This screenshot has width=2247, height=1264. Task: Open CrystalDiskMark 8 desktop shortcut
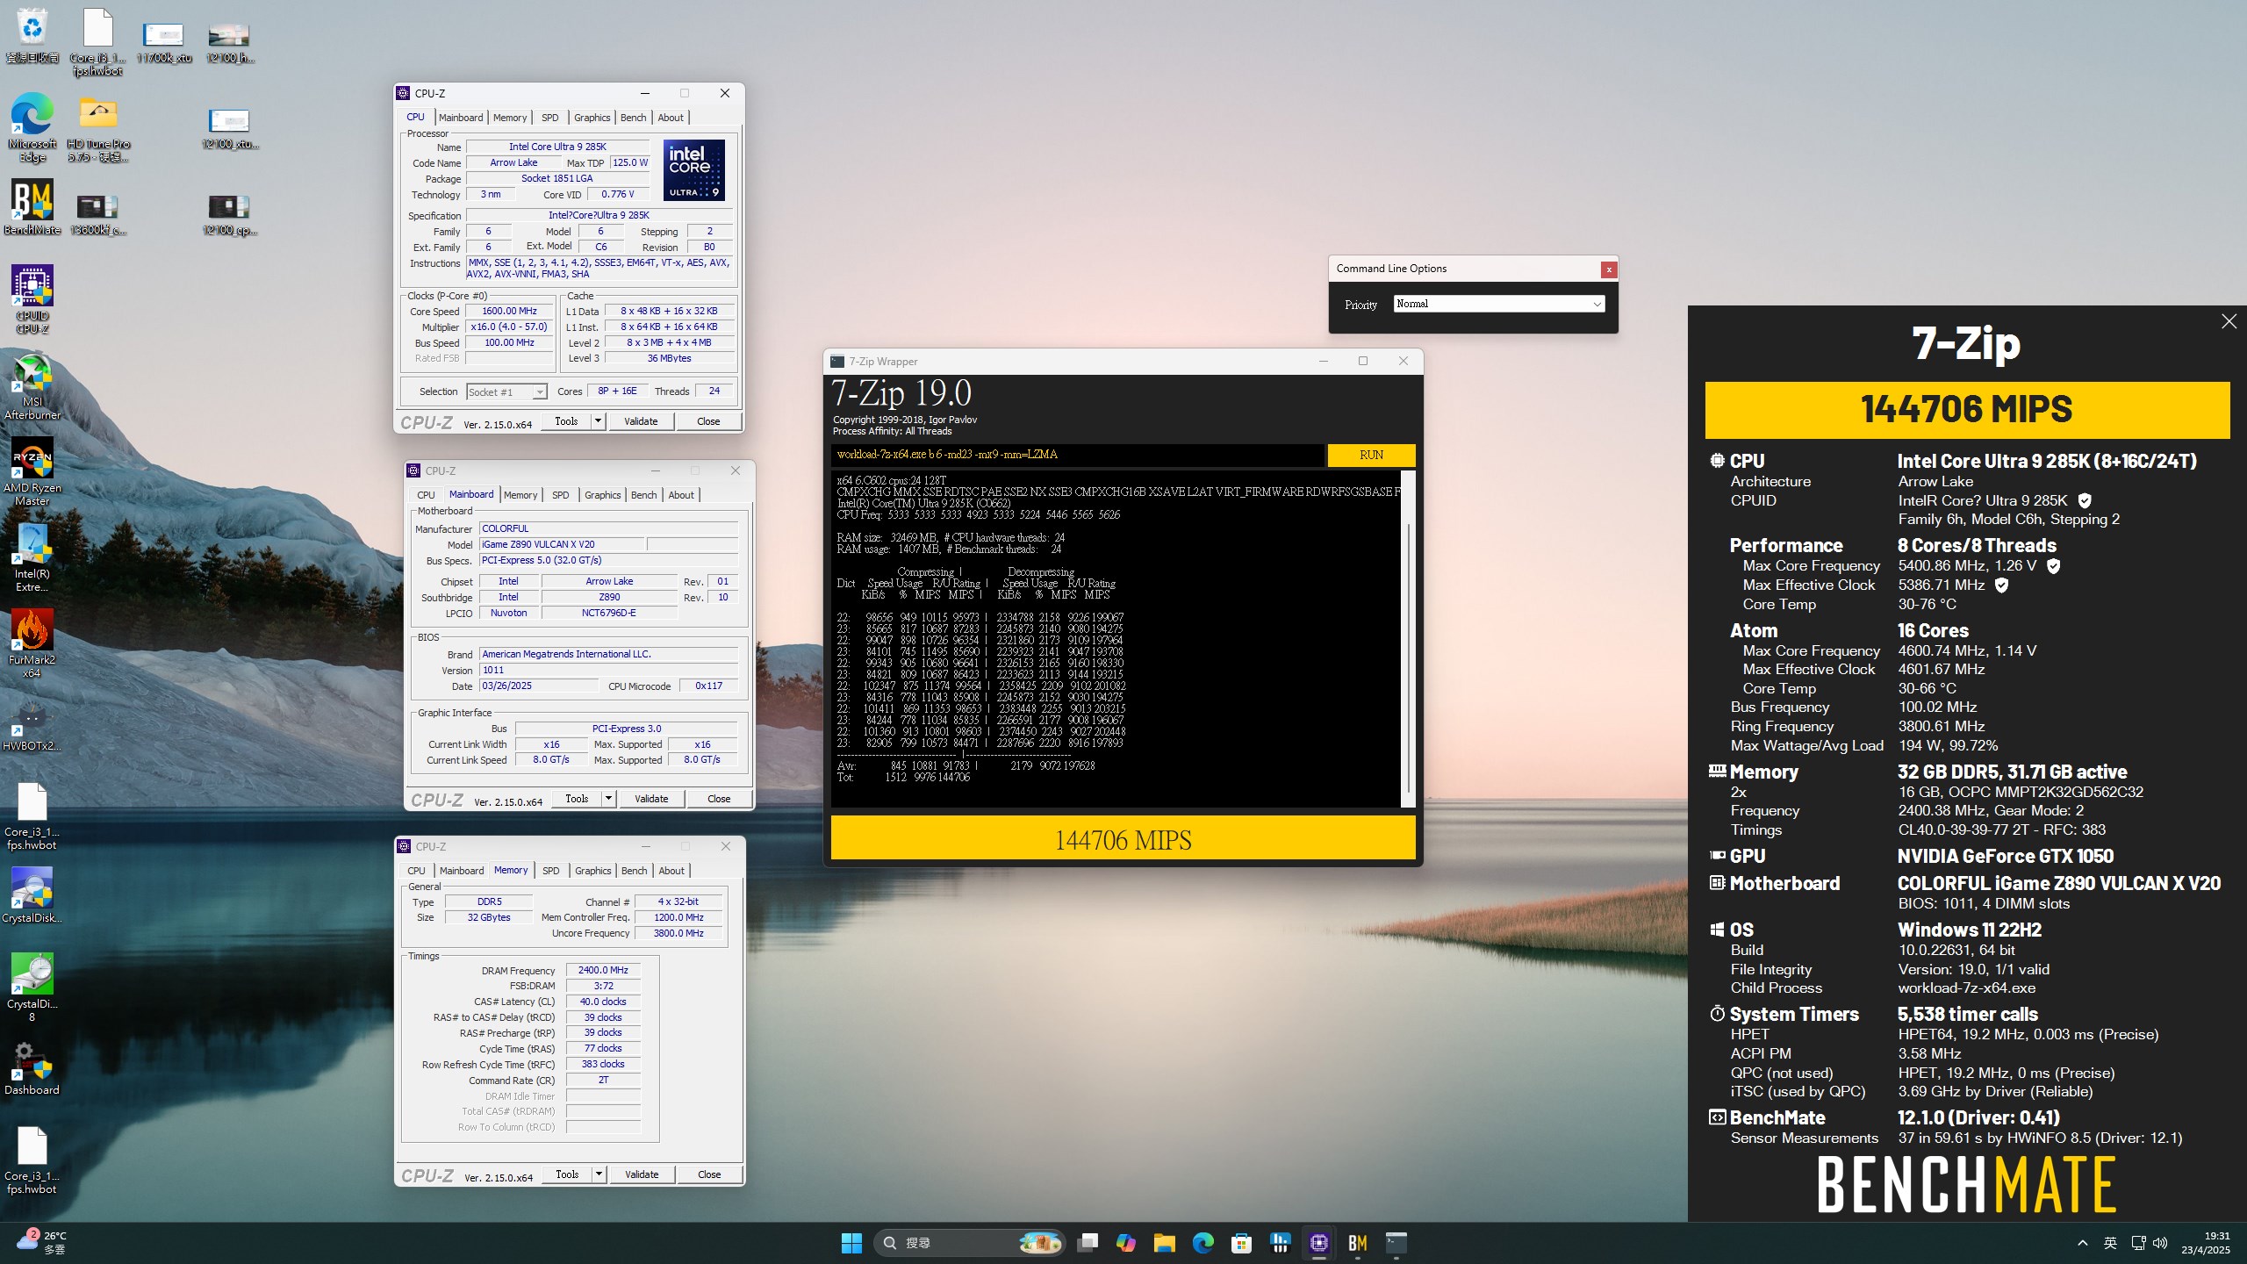click(x=32, y=987)
